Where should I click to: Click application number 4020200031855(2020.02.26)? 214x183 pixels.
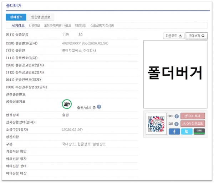(85, 43)
